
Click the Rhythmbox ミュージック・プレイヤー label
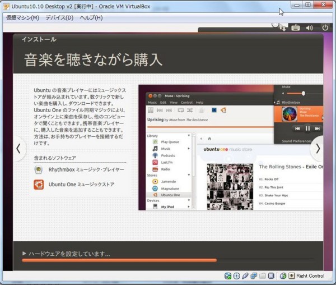click(86, 169)
